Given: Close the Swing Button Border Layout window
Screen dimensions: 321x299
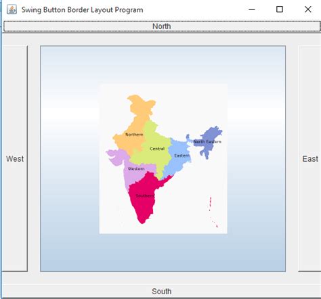Looking at the screenshot, I should pos(308,9).
